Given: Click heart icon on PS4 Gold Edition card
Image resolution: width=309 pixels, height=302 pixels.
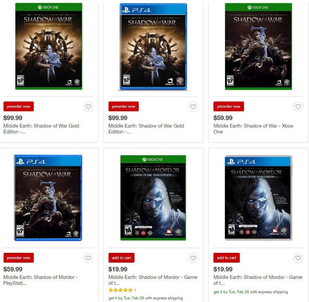Looking at the screenshot, I should point(193,107).
